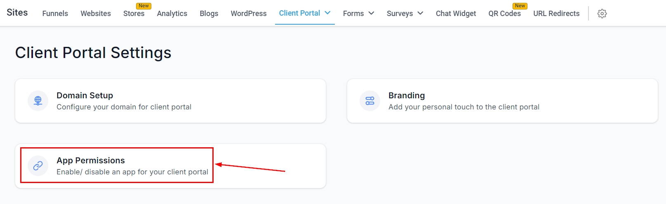666x204 pixels.
Task: Open the Stores tab
Action: tap(134, 14)
